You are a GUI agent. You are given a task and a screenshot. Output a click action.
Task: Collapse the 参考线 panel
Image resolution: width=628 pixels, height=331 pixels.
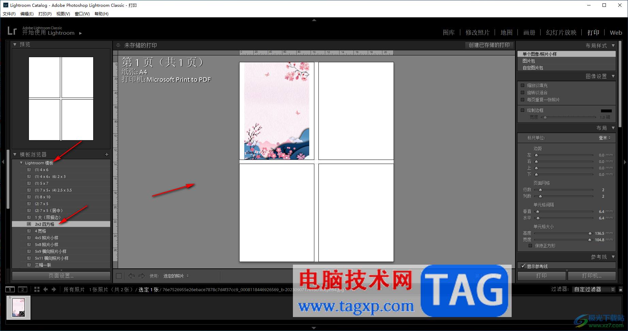click(x=613, y=257)
